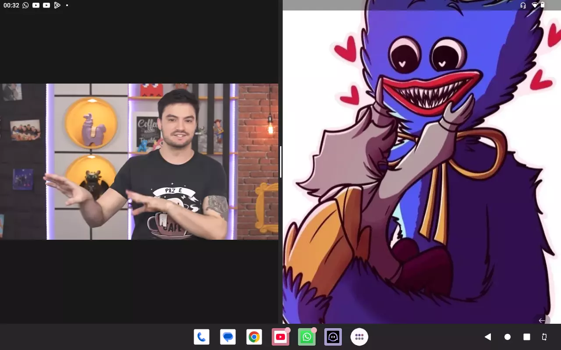This screenshot has width=561, height=350.
Task: Open YouTube from the taskbar
Action: pos(280,337)
